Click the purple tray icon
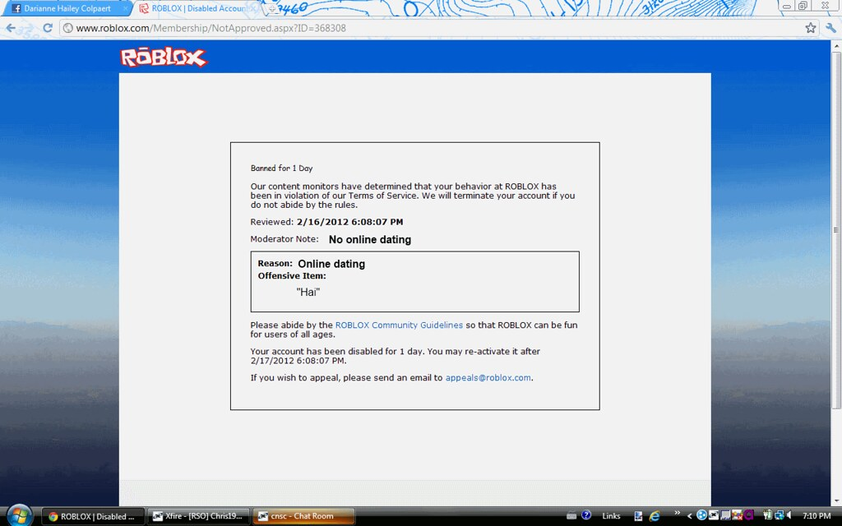842x526 pixels. click(749, 515)
